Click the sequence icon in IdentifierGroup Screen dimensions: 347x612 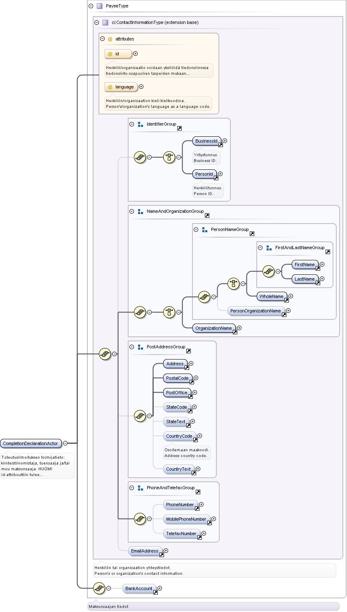pyautogui.click(x=140, y=157)
